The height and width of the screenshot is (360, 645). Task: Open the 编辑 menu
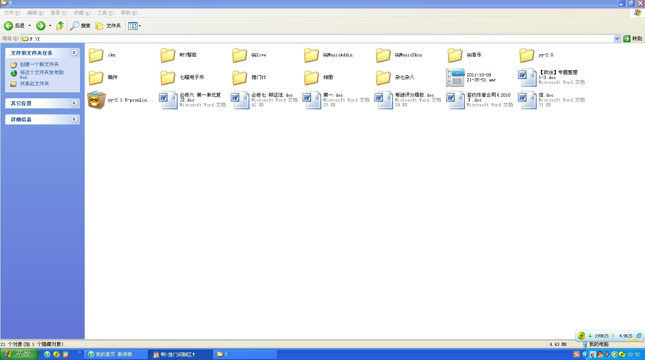coord(35,13)
